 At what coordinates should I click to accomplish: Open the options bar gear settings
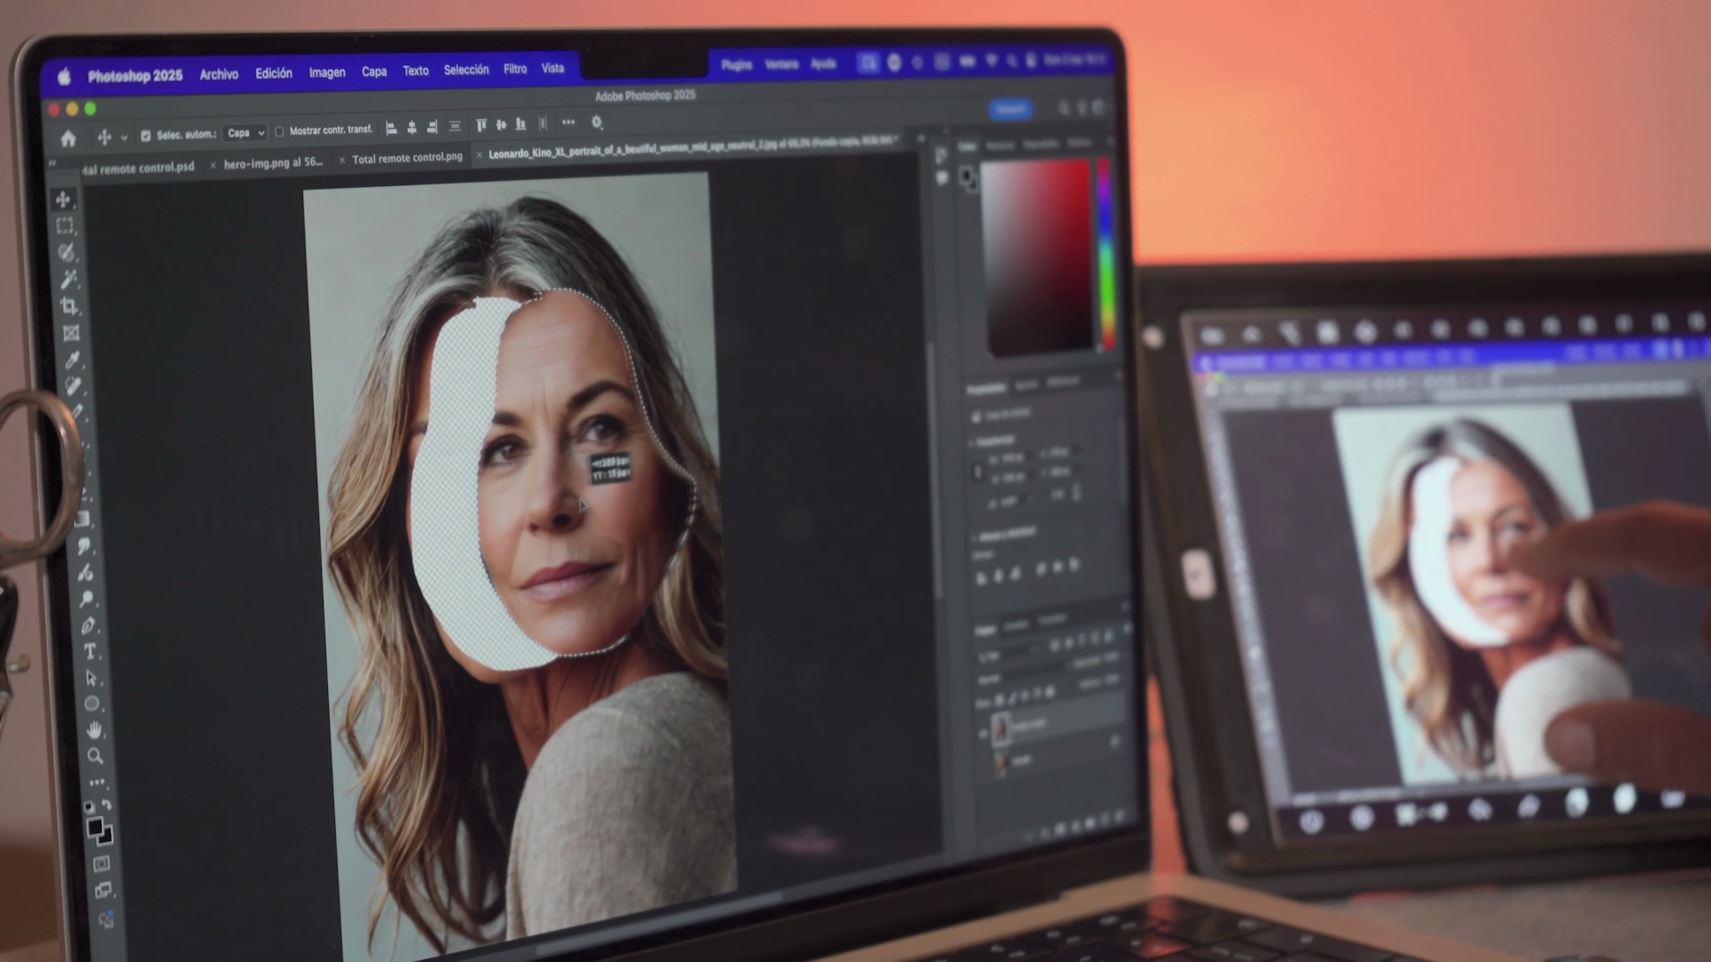click(597, 122)
